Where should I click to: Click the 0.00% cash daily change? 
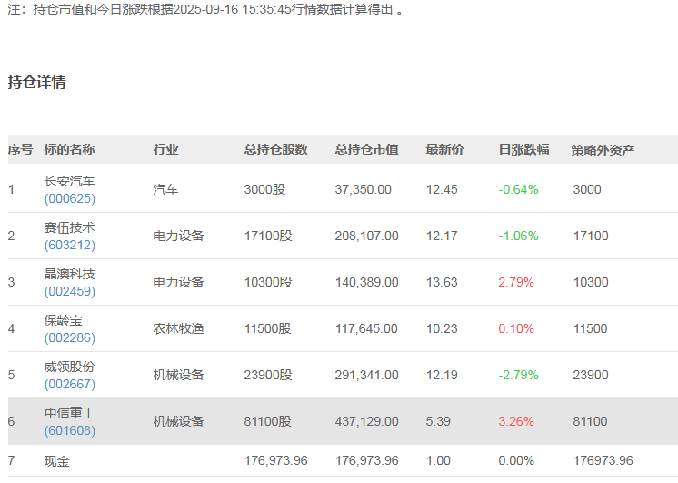pos(516,460)
